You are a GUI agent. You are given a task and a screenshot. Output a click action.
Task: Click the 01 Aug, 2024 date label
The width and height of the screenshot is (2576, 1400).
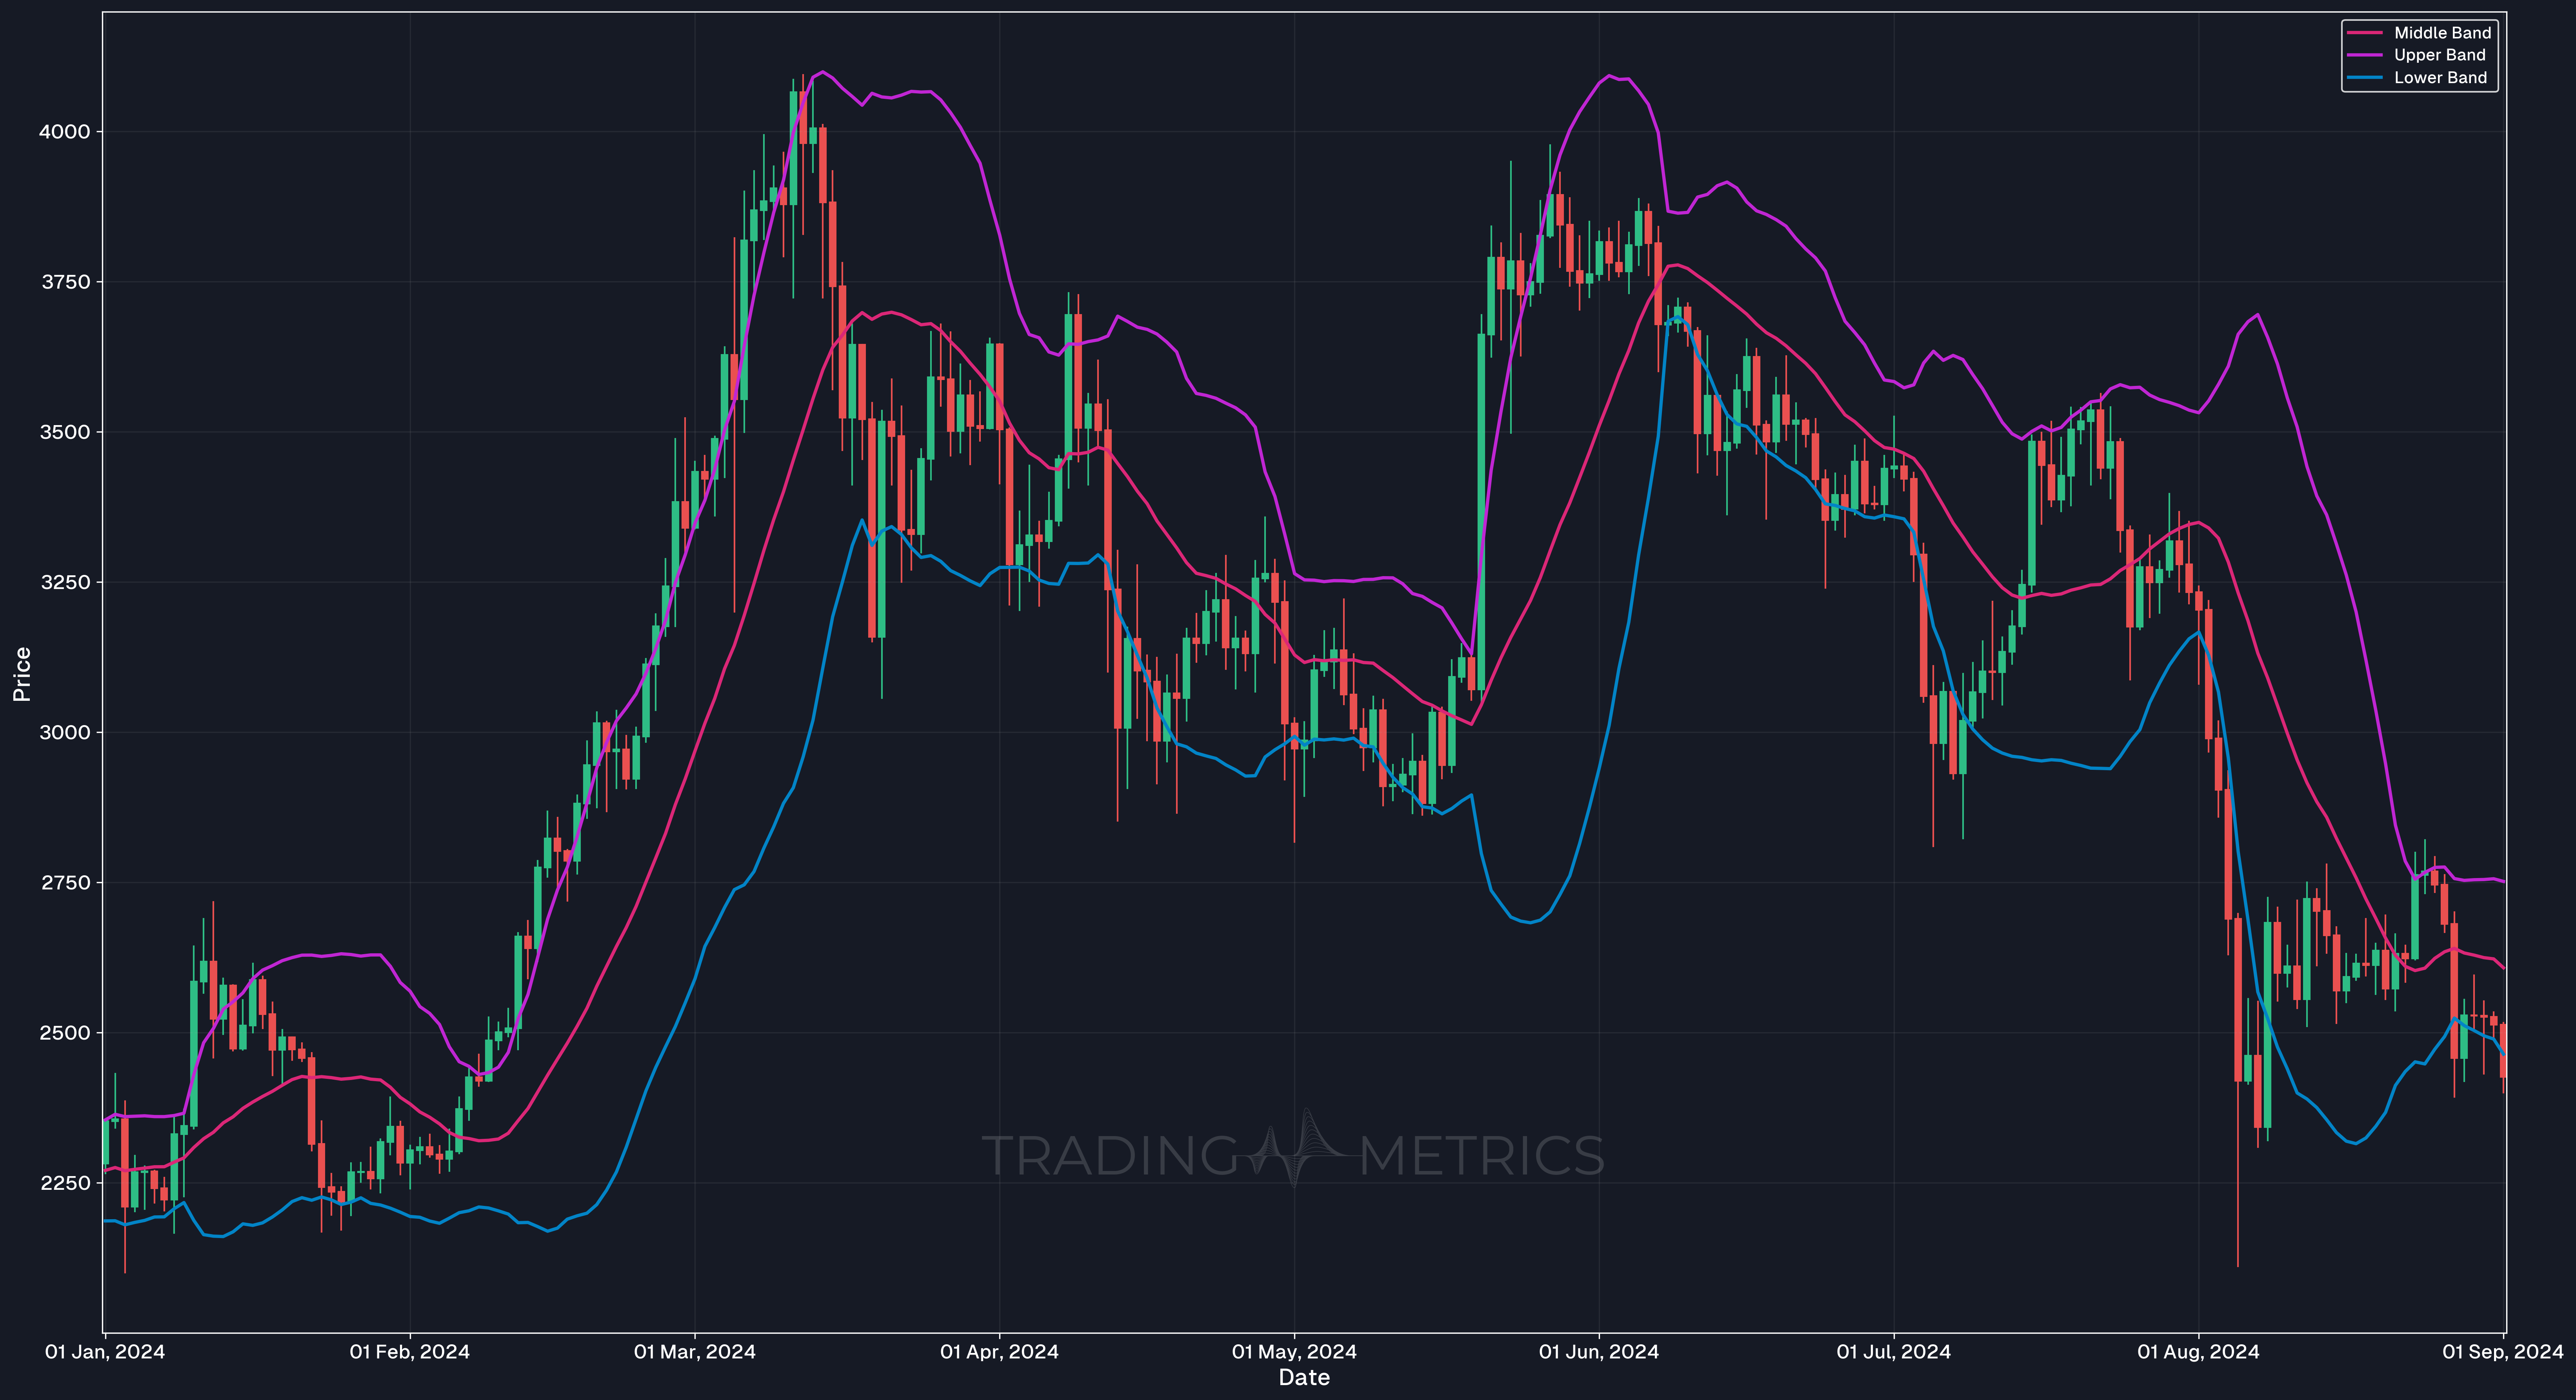pos(2198,1352)
